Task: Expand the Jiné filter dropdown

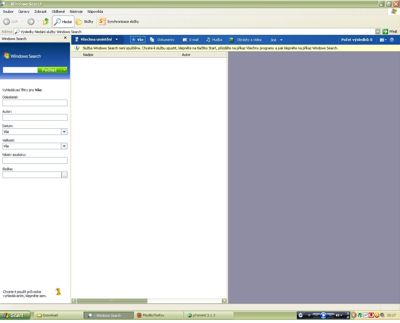Action: coord(277,40)
